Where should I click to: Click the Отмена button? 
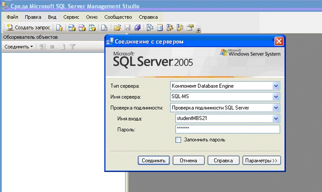pyautogui.click(x=188, y=161)
